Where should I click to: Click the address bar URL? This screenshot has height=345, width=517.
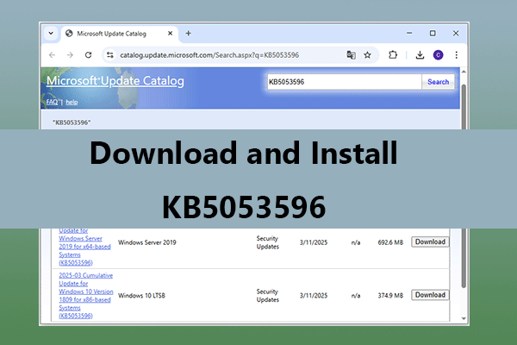(209, 55)
